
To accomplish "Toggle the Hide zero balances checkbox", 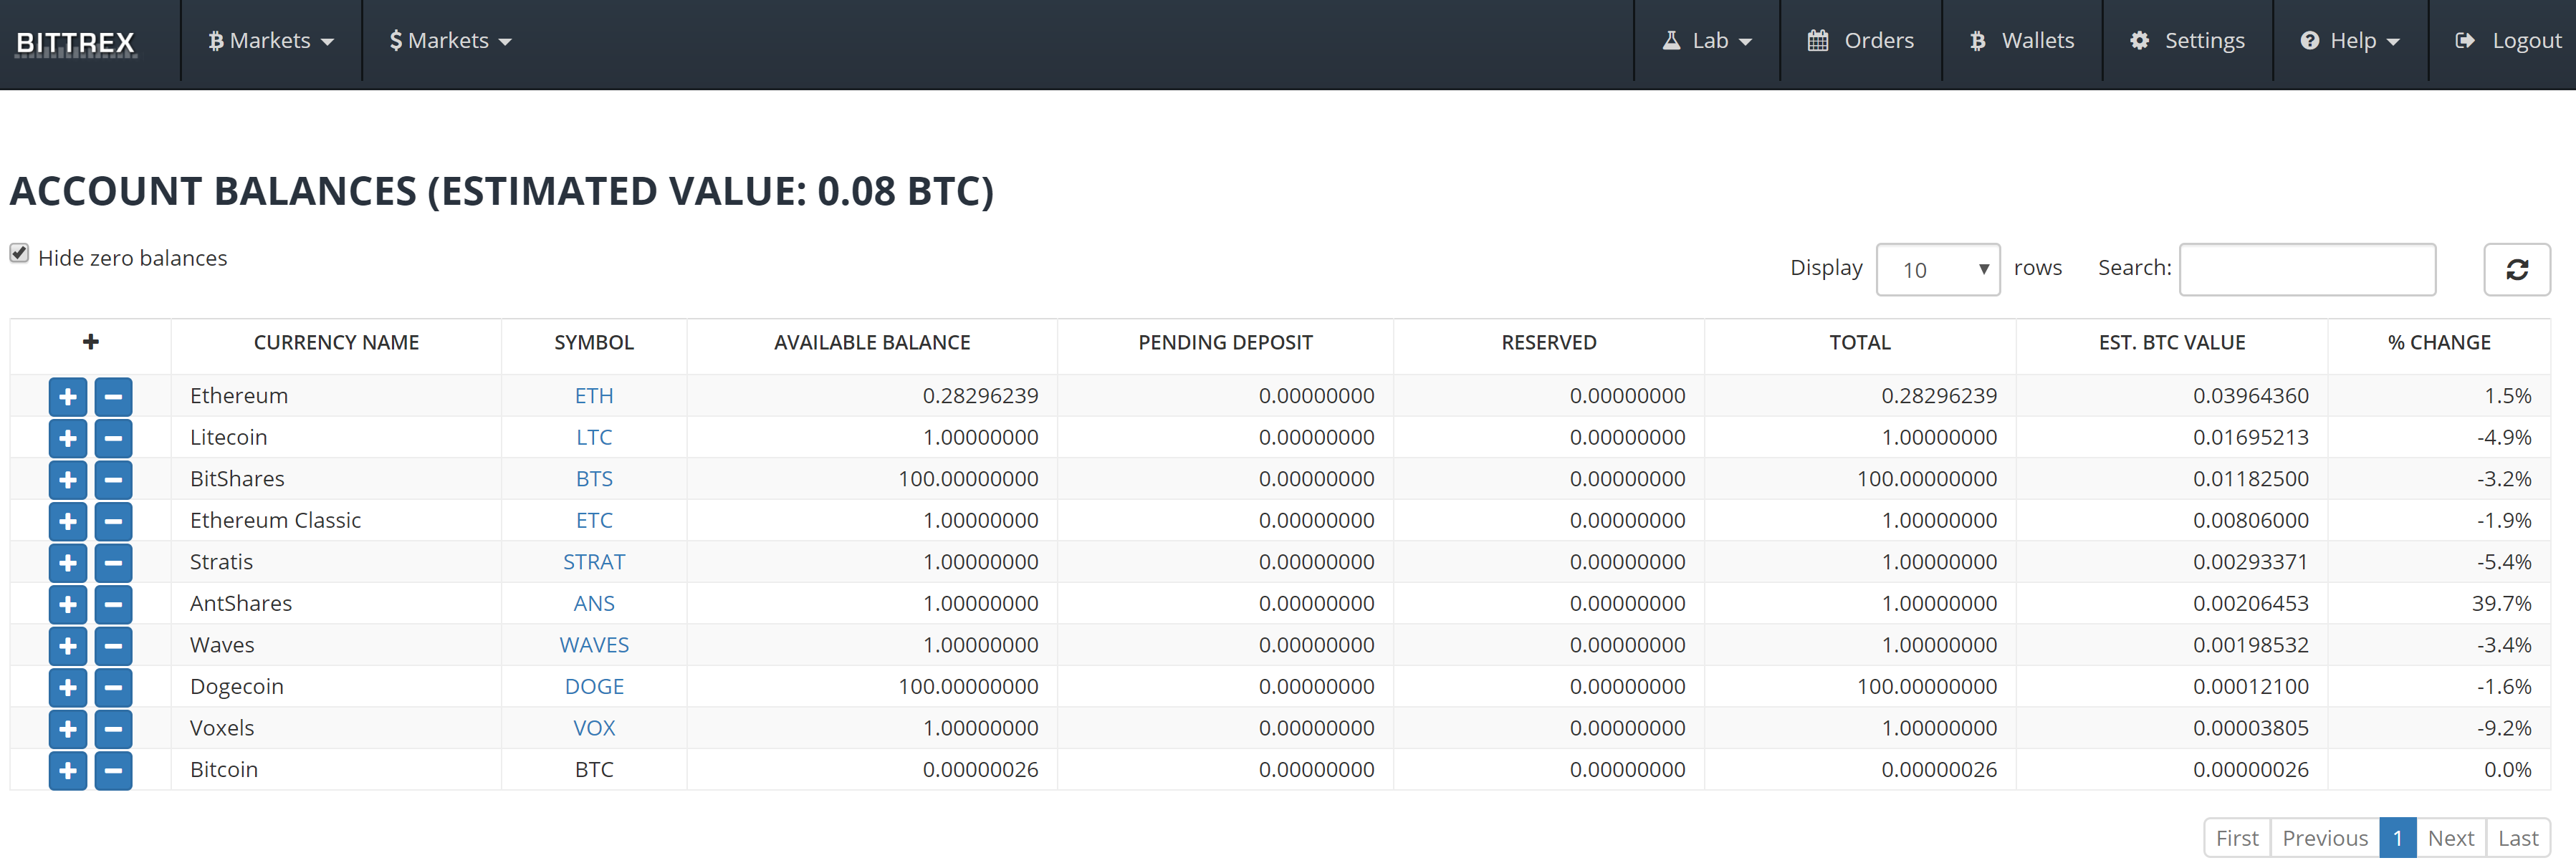I will pyautogui.click(x=19, y=253).
